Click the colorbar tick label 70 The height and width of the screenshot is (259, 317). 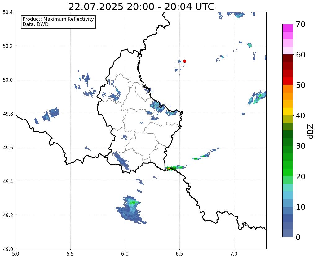[x=301, y=24]
